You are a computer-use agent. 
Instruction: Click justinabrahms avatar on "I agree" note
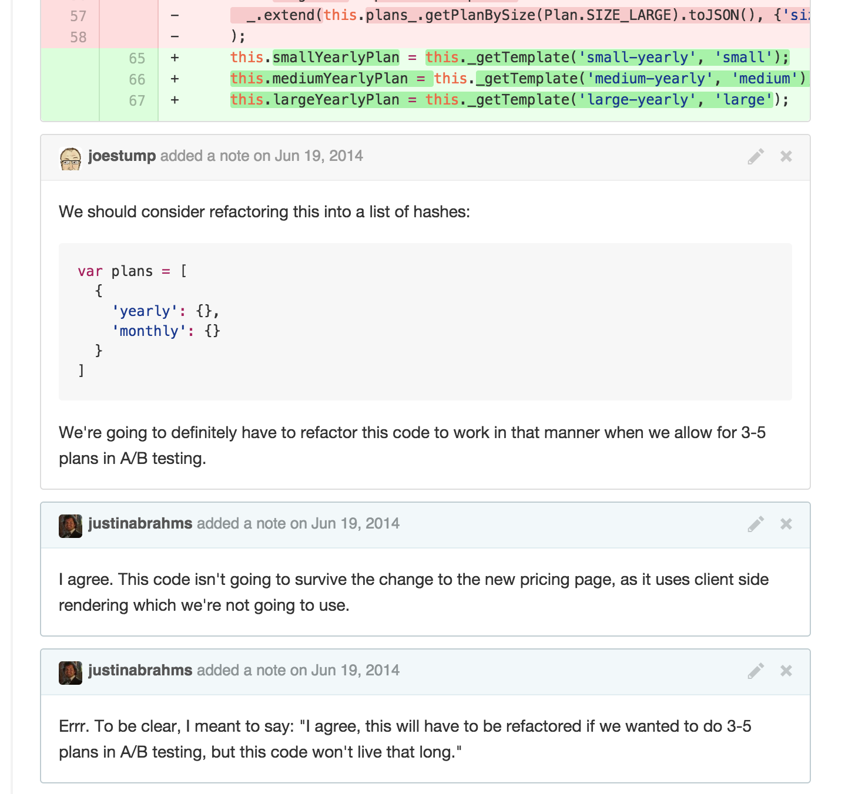[71, 526]
